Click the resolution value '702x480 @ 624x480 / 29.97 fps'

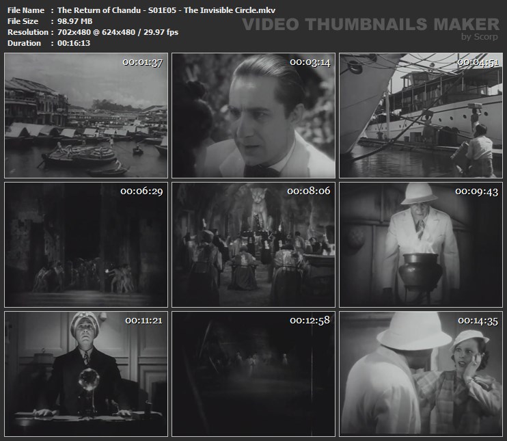coord(118,32)
